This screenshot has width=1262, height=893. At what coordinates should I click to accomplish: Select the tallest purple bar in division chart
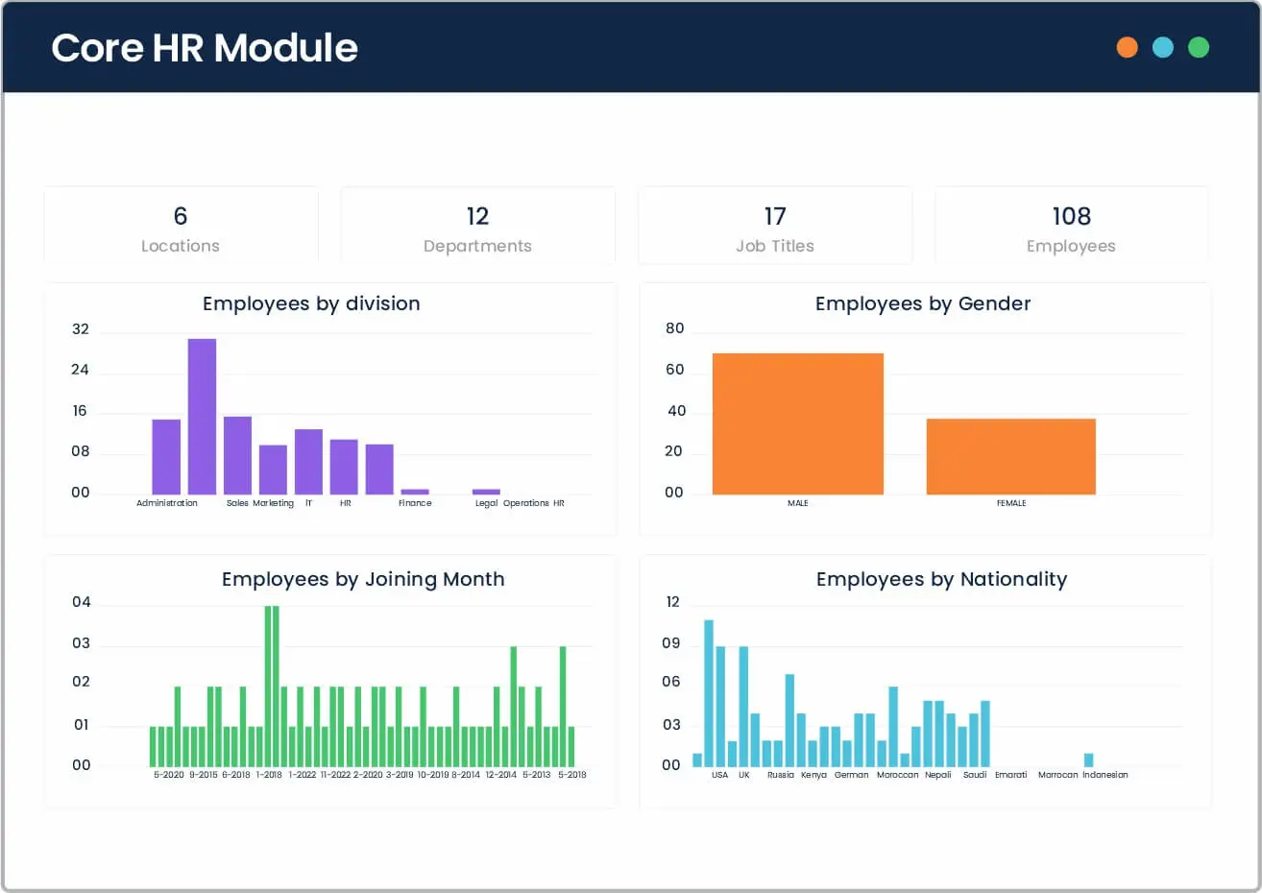[x=202, y=416]
